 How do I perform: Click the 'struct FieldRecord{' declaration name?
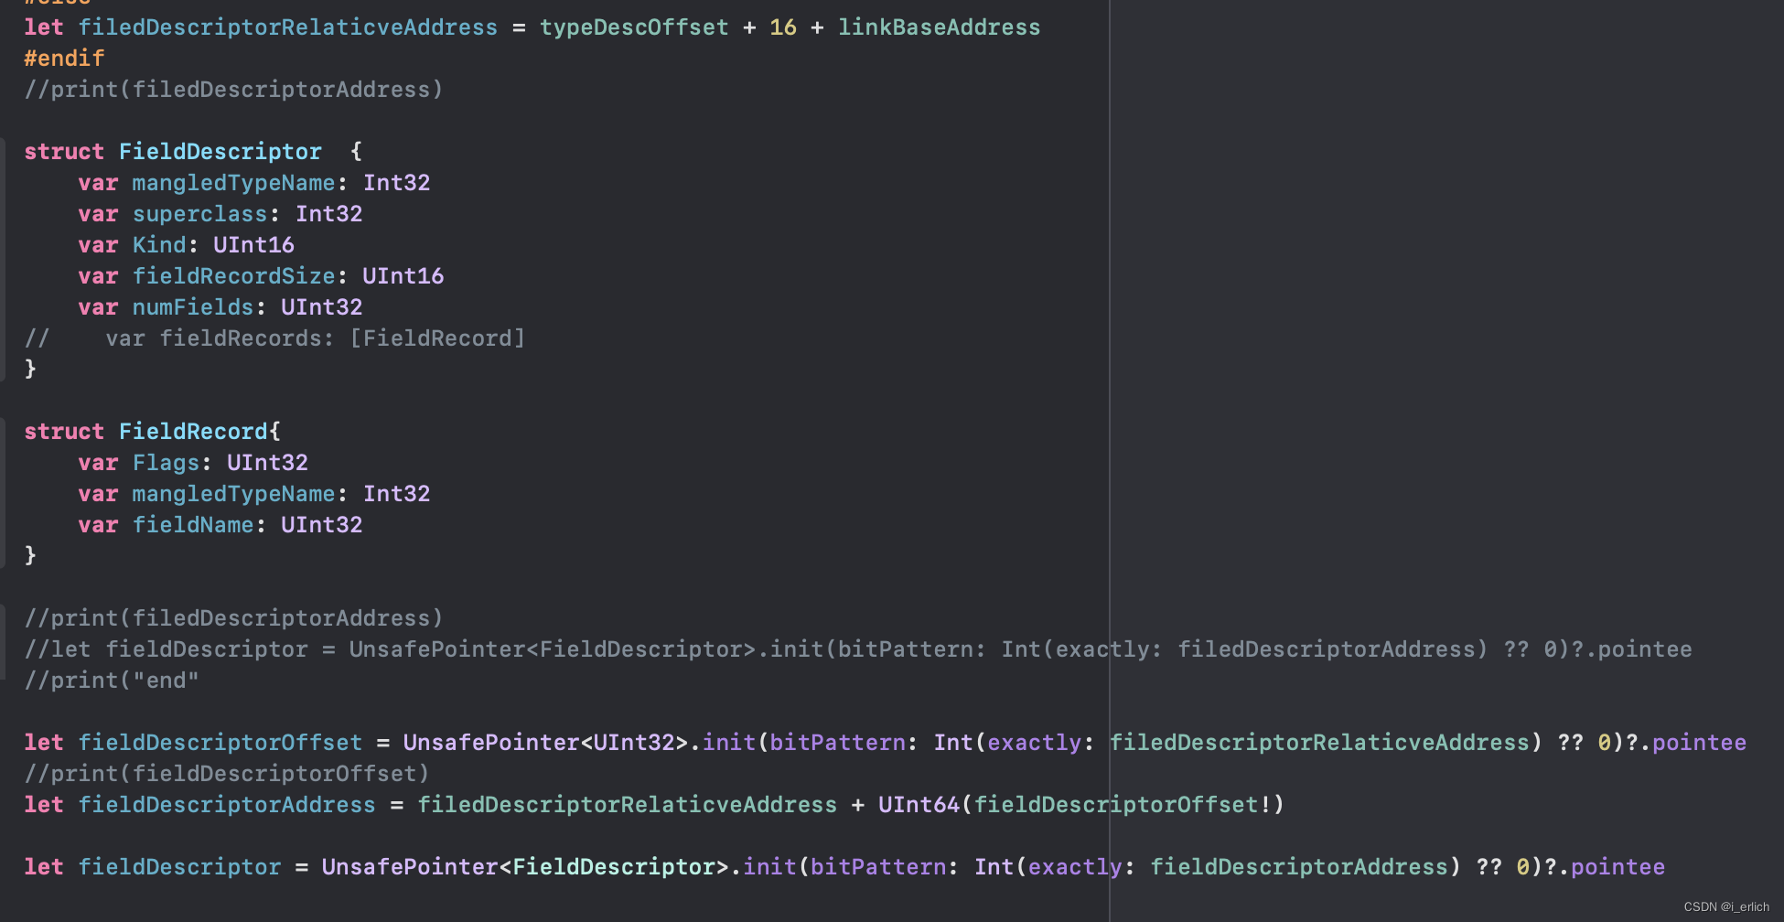(193, 432)
